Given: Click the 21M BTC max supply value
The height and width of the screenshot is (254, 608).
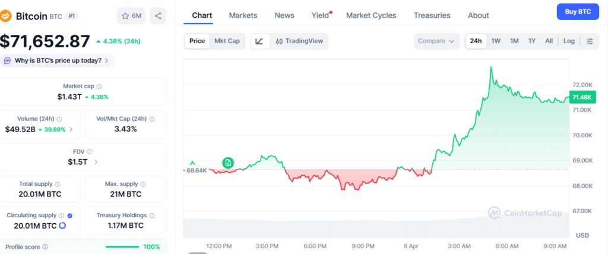Looking at the screenshot, I should point(125,194).
